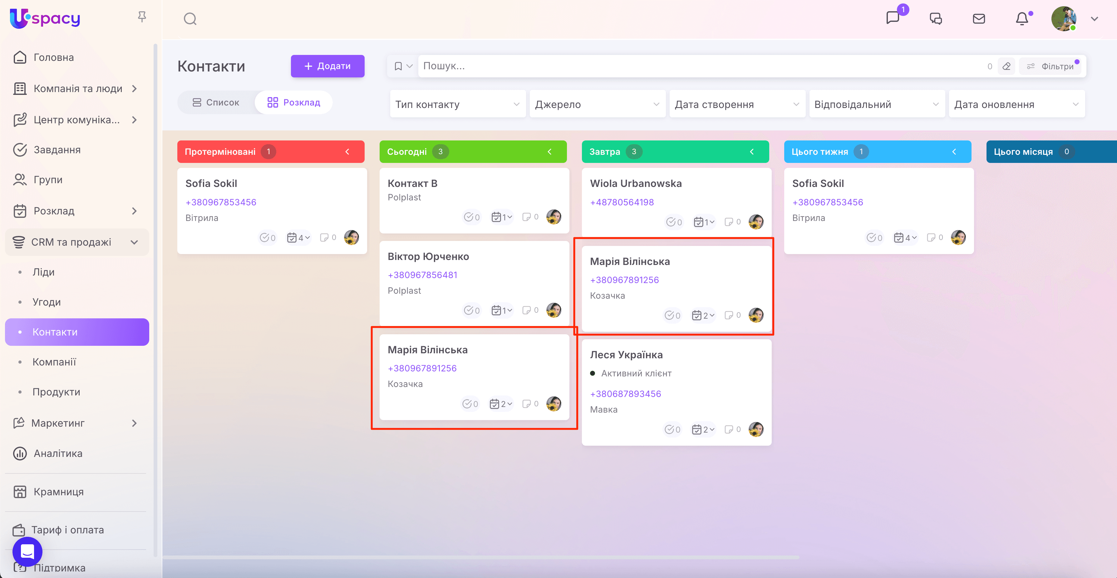Expand activities calendar on Wiola Urbanowska card

704,222
